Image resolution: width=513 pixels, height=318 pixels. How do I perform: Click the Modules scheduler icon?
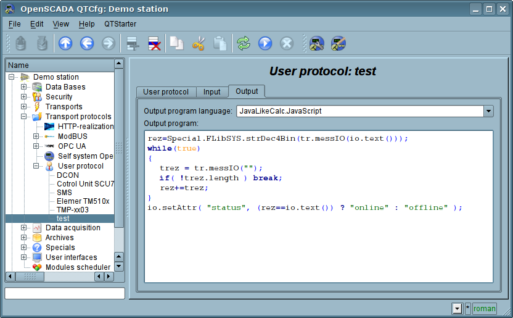coord(37,267)
